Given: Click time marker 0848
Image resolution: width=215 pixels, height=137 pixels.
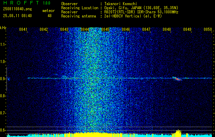Looking at the screenshot, I should 167,29.
